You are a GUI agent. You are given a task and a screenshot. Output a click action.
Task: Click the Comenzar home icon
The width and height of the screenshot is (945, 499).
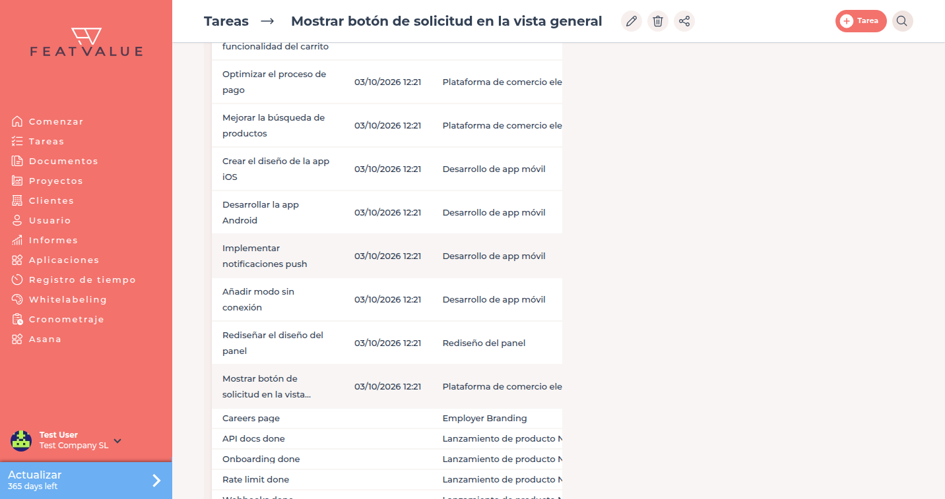coord(17,121)
